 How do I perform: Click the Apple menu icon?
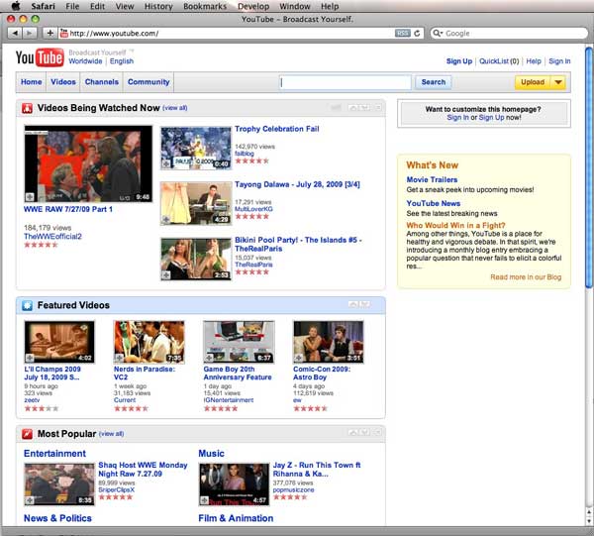(x=16, y=6)
